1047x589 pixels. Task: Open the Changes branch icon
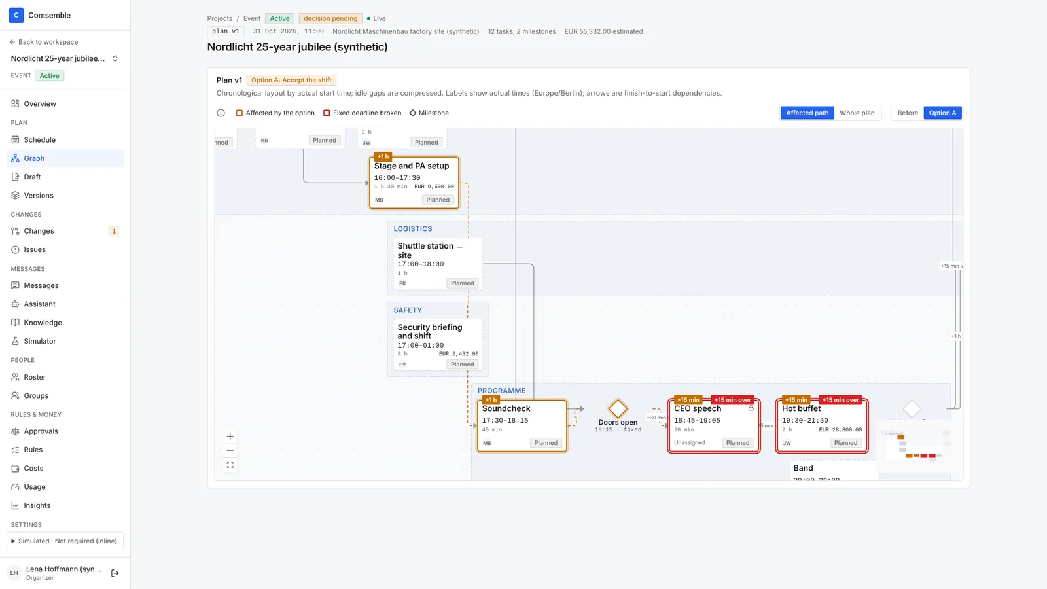tap(15, 231)
